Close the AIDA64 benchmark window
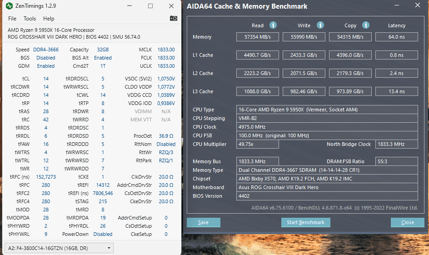Viewport: 429px width, 255px height. point(418,5)
